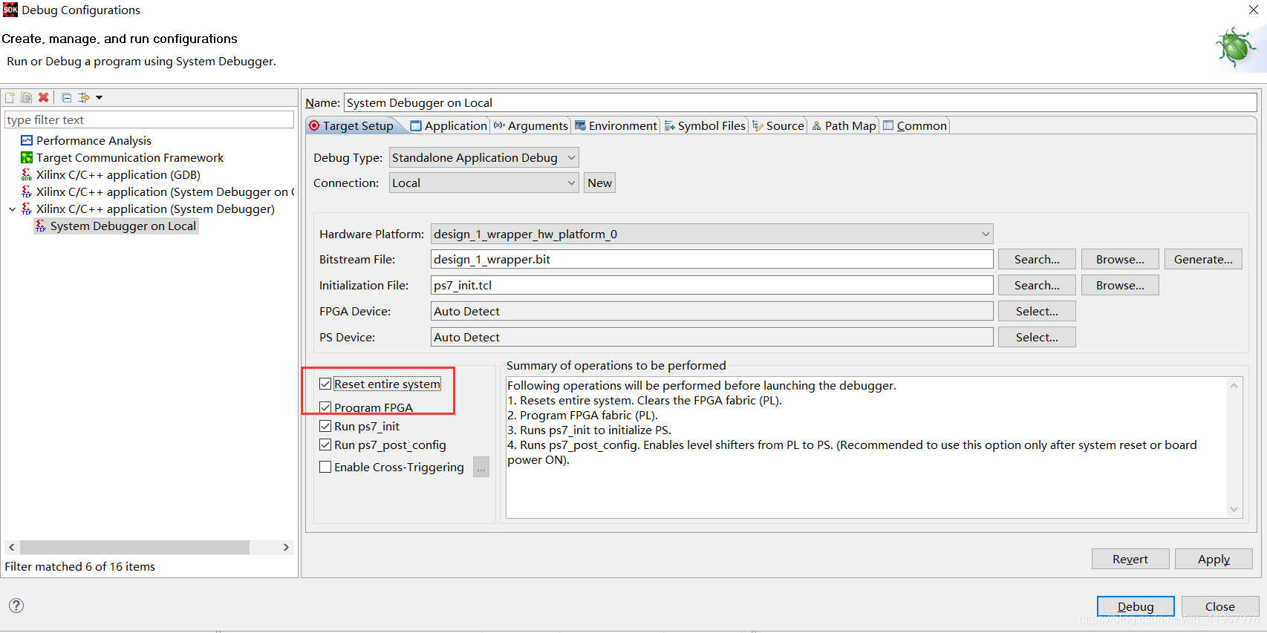
Task: Click the 'Filter matched 6 of 16 items' text
Action: [x=80, y=566]
